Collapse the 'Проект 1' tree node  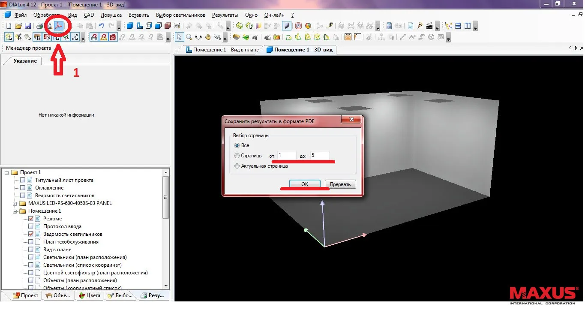click(x=7, y=172)
